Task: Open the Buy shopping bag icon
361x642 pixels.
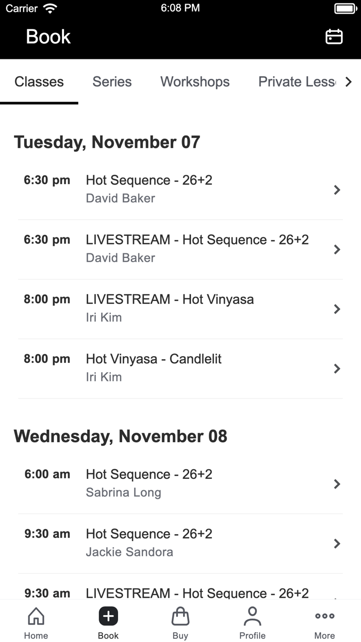Action: pos(180,616)
